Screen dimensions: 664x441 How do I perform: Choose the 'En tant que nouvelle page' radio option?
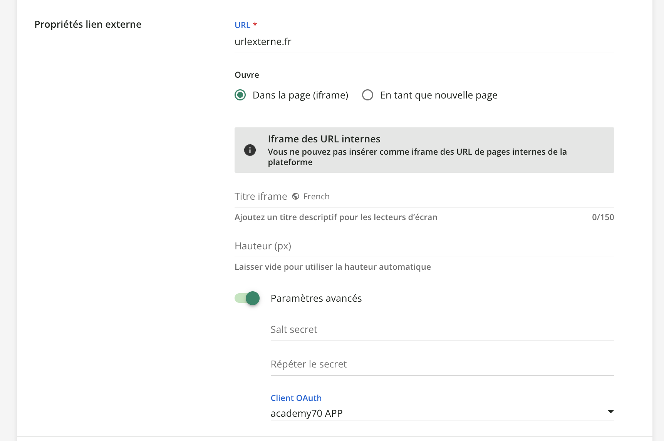pyautogui.click(x=368, y=95)
